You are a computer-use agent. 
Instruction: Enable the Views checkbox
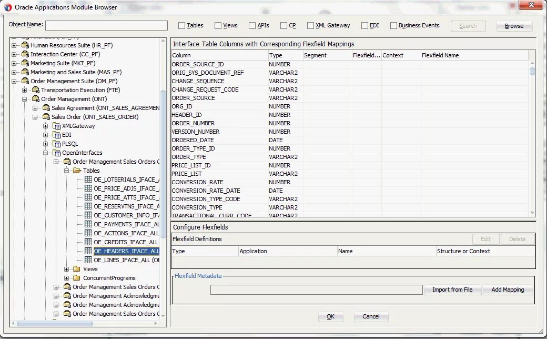(x=218, y=25)
